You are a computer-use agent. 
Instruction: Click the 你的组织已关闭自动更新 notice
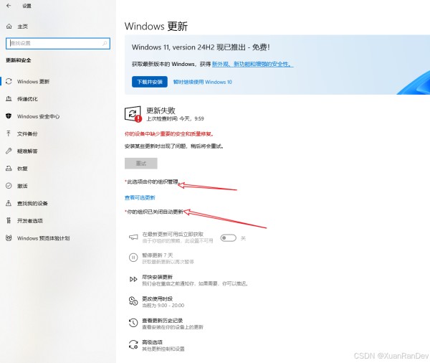point(154,212)
